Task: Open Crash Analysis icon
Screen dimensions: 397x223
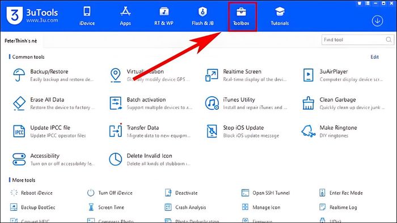Action: [x=168, y=207]
